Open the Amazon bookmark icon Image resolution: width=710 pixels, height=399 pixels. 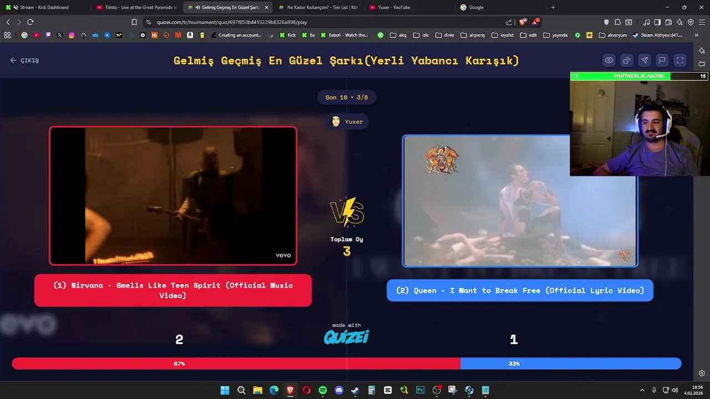pyautogui.click(x=190, y=35)
